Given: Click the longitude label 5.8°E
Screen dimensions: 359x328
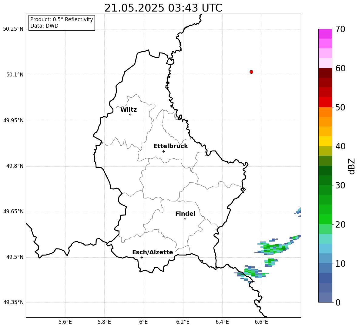Looking at the screenshot, I should click(104, 322).
